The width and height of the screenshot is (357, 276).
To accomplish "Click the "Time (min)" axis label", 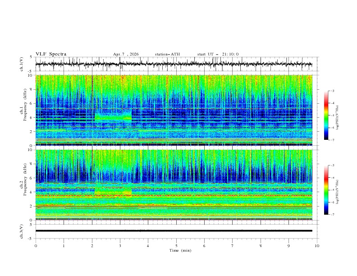I will [x=180, y=250].
